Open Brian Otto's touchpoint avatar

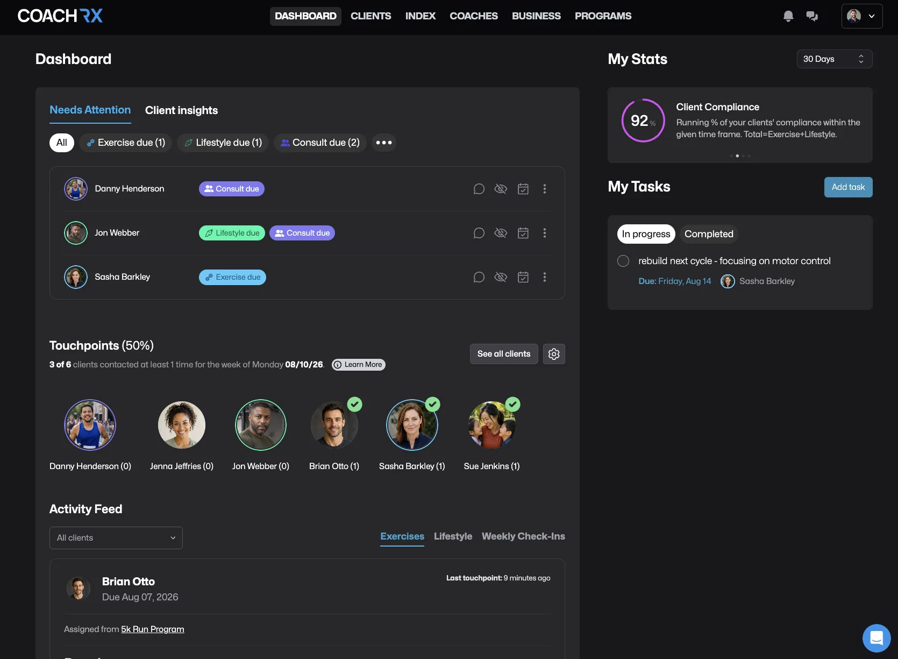click(334, 425)
